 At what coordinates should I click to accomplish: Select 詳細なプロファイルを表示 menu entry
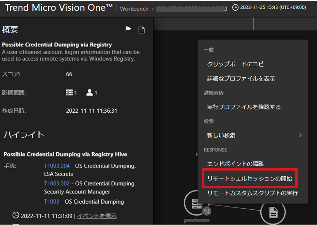tap(241, 78)
